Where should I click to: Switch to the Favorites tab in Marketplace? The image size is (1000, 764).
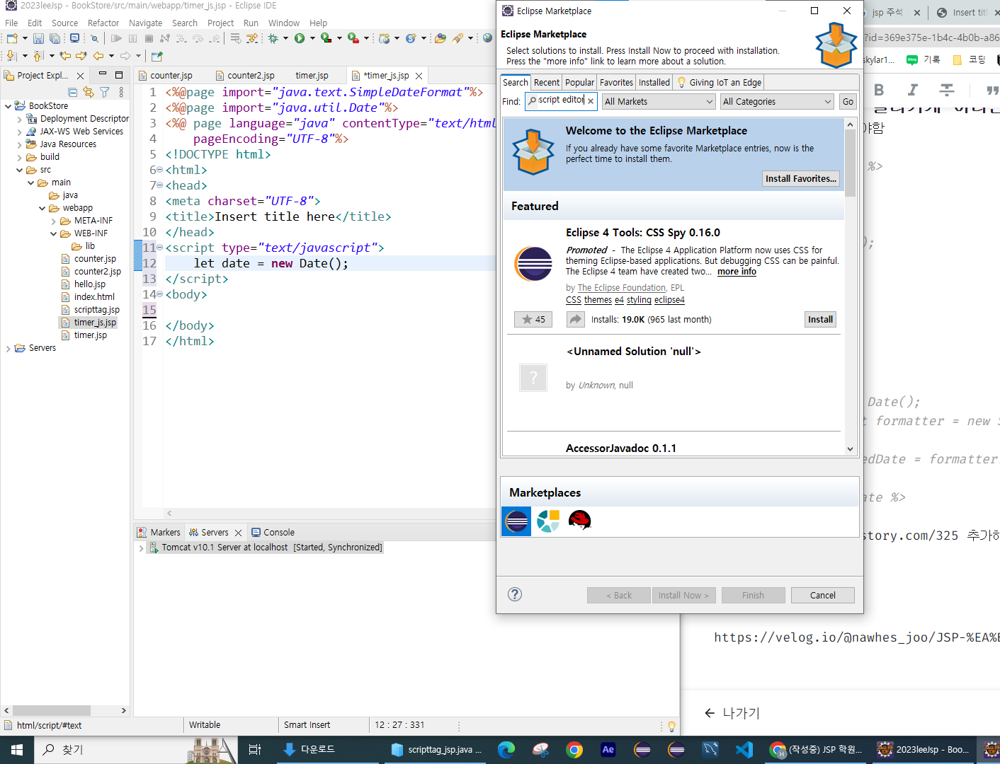[x=616, y=82]
